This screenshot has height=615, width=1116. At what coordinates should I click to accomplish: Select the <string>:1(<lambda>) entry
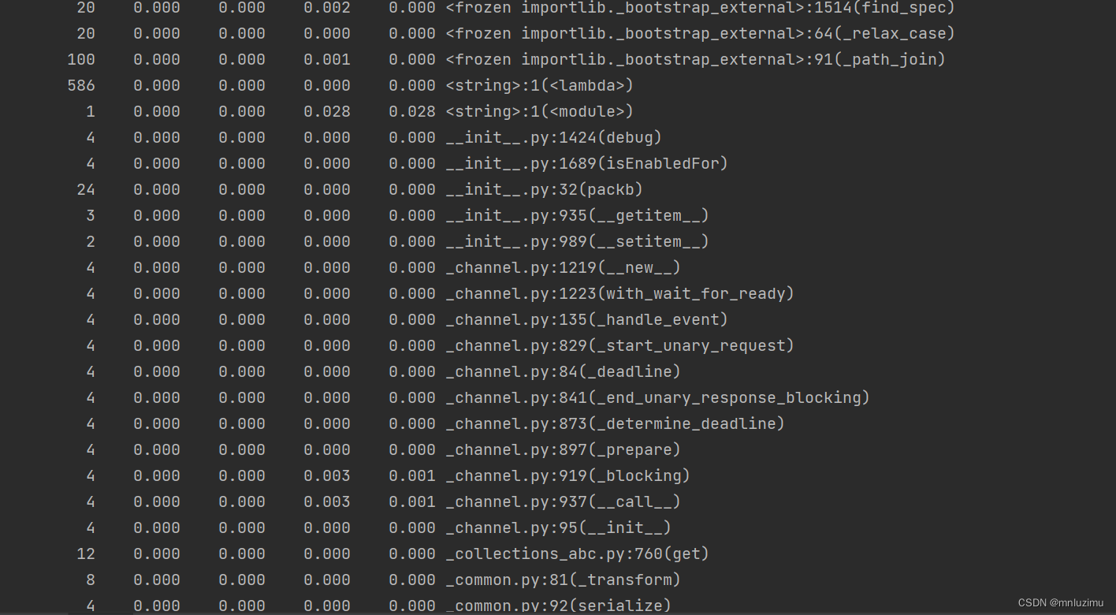tap(539, 86)
